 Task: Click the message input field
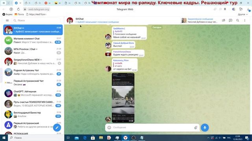[x=152, y=127]
